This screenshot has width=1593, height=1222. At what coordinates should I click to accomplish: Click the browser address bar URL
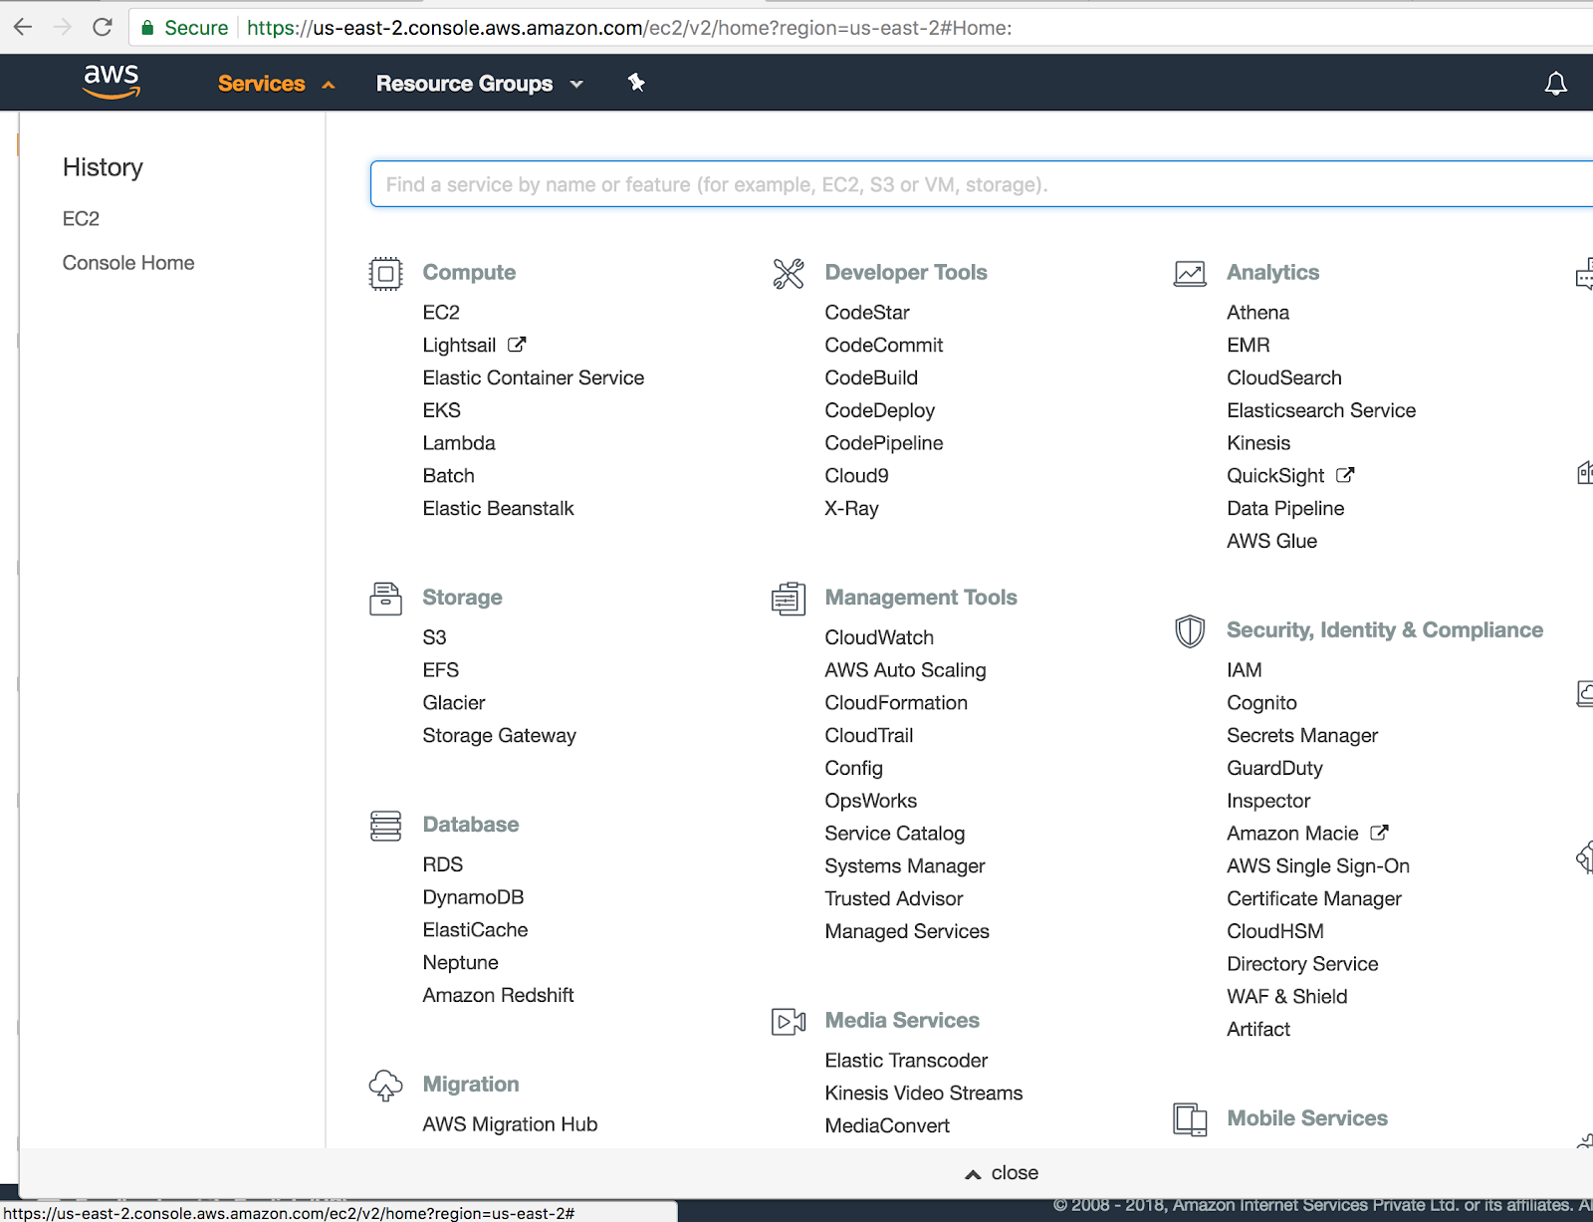629,28
